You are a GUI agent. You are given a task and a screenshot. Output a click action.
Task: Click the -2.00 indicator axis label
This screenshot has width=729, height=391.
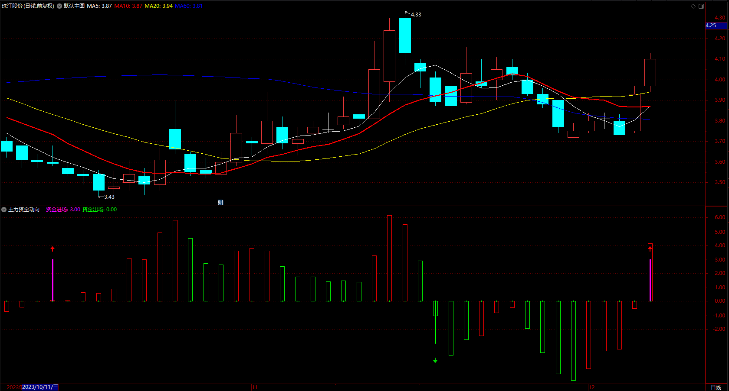719,329
